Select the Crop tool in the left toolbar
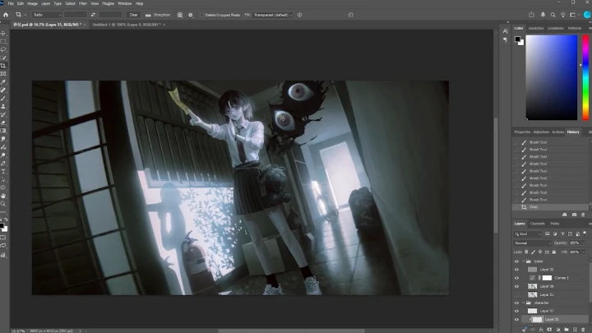The image size is (592, 333). 3,66
